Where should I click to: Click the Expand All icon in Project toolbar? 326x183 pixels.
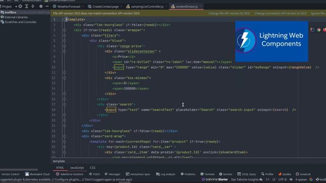tap(26, 7)
